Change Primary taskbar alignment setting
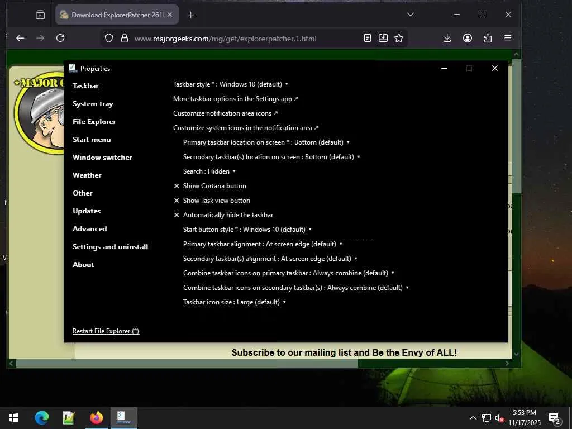Image resolution: width=572 pixels, height=429 pixels. pos(263,244)
